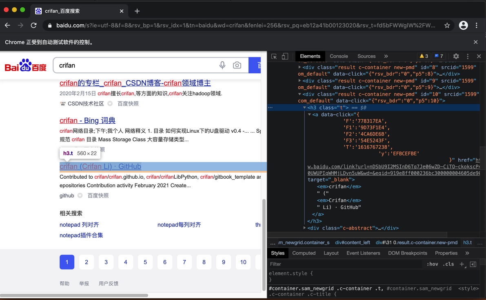486x300 pixels.
Task: Collapse the div with id="10" node
Action: coord(300,94)
